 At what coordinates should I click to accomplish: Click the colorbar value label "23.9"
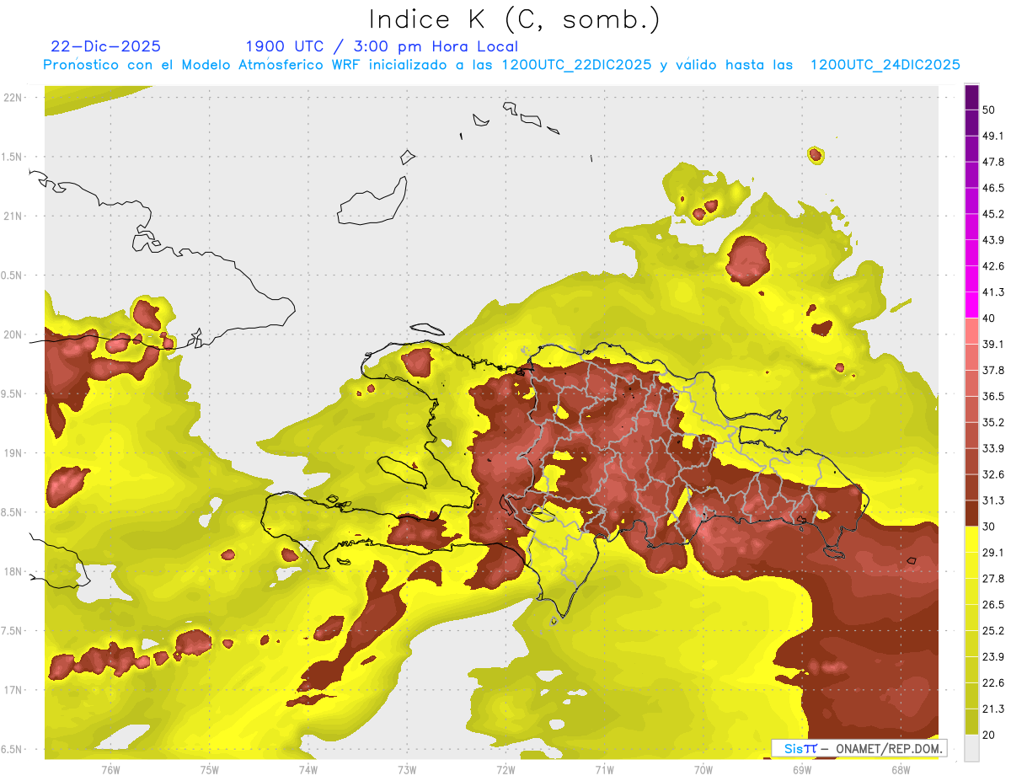click(x=993, y=657)
